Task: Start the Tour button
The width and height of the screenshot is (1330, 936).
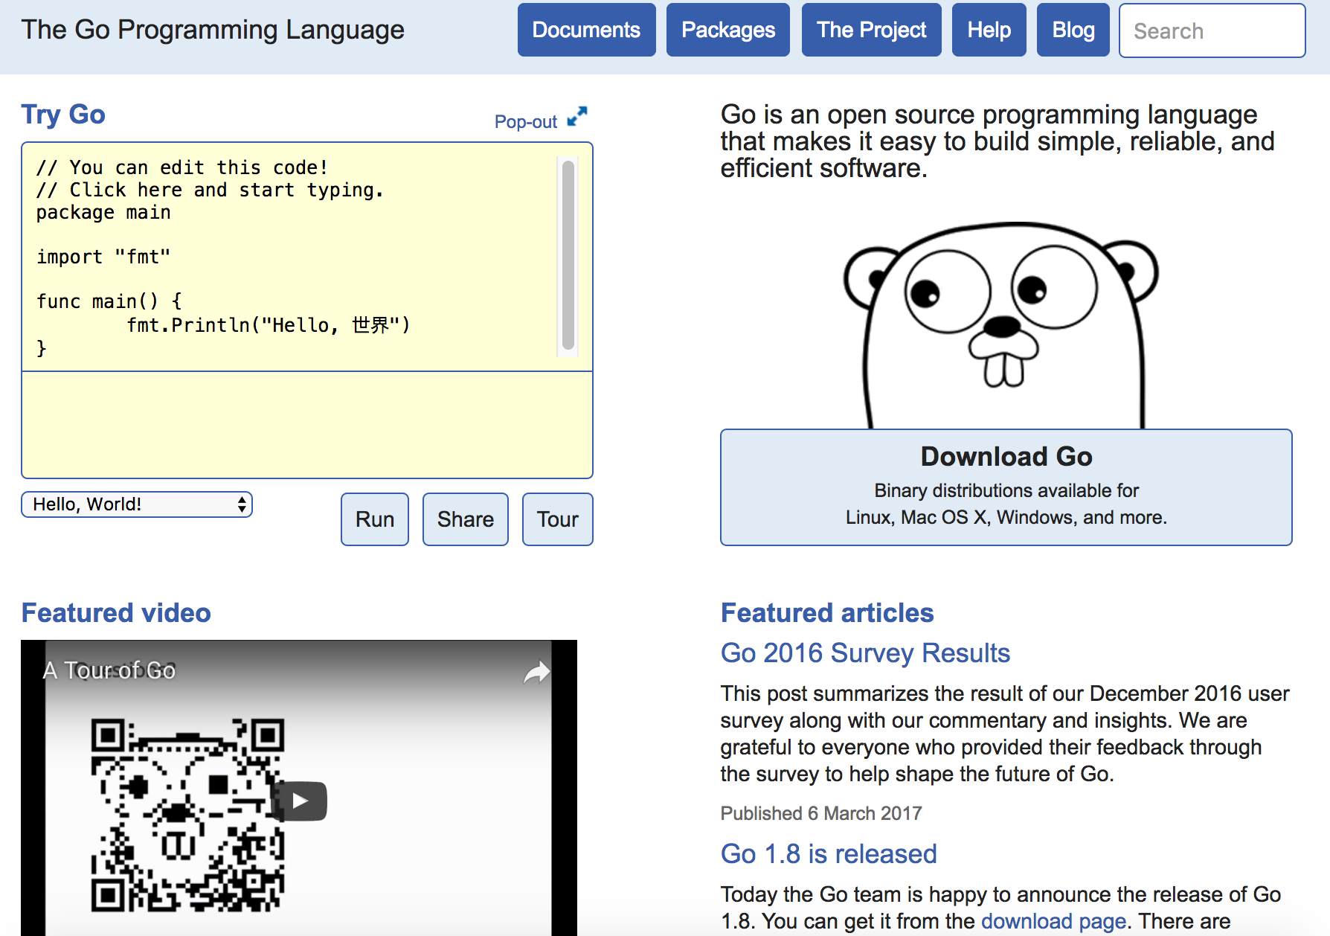Action: tap(558, 519)
